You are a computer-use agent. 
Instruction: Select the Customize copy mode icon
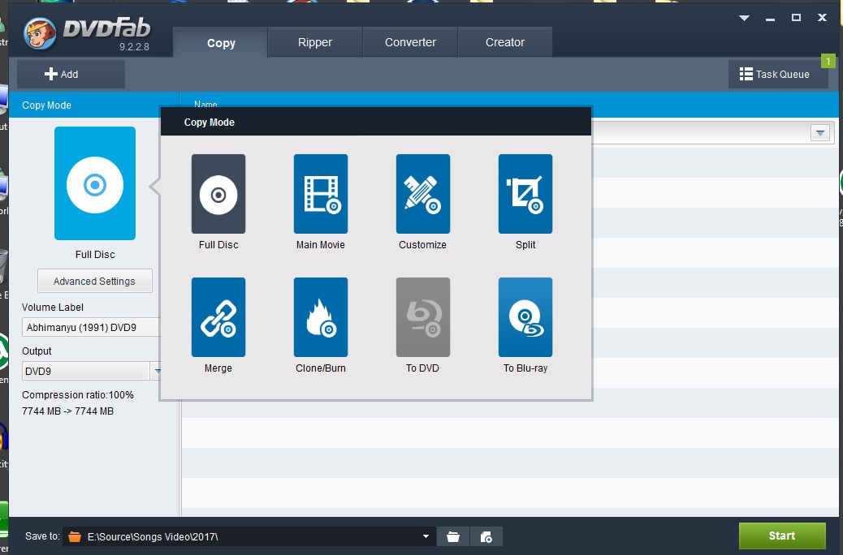[x=422, y=194]
